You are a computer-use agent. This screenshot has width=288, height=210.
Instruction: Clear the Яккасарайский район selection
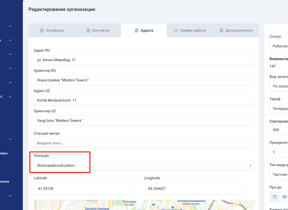251,166
